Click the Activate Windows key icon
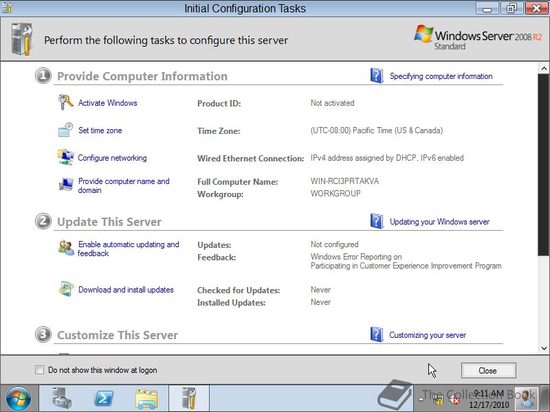The image size is (550, 412). click(x=65, y=102)
